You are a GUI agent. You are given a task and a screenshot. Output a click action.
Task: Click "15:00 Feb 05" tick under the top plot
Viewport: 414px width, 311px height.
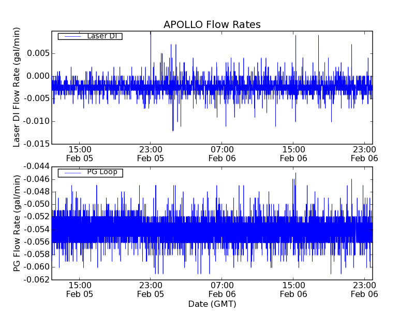pos(79,153)
